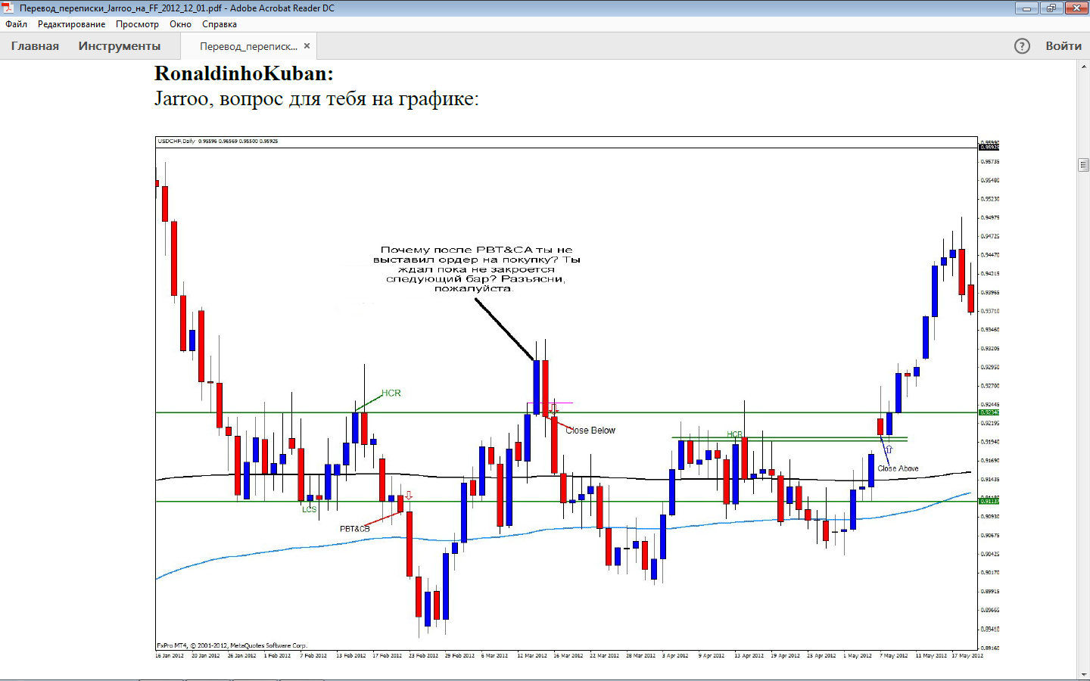1090x681 pixels.
Task: Click the scrollbar down arrow
Action: point(1083,674)
